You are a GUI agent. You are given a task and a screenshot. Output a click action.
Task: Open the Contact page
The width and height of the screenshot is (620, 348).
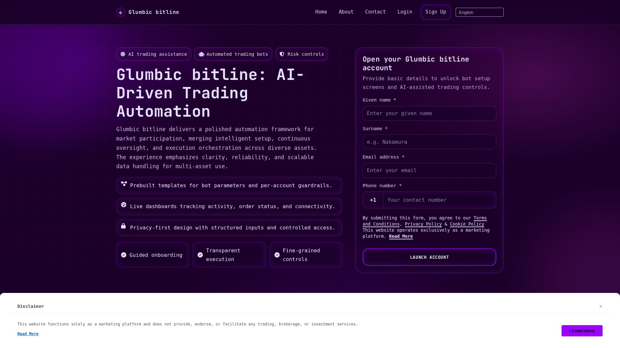[376, 12]
